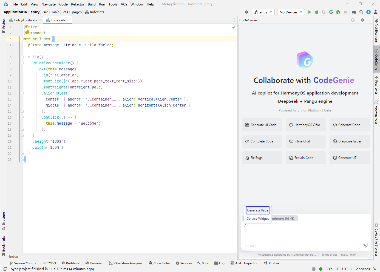The width and height of the screenshot is (380, 272).
Task: Open CodeGenie chat history clock icon
Action: pos(353,20)
